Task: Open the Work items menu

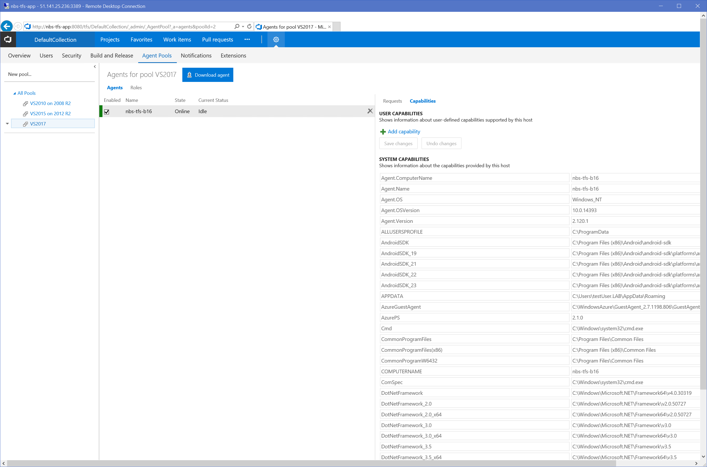Action: (x=177, y=39)
